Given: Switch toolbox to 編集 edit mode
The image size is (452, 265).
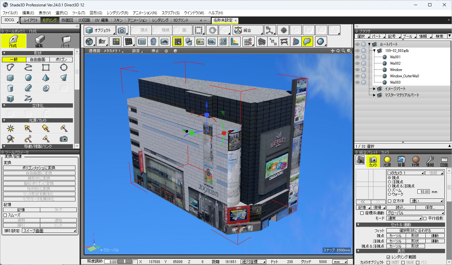Looking at the screenshot, I should pyautogui.click(x=40, y=41).
